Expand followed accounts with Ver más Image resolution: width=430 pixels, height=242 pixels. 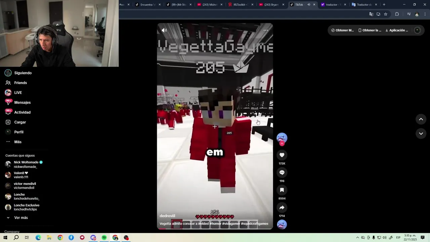point(21,218)
